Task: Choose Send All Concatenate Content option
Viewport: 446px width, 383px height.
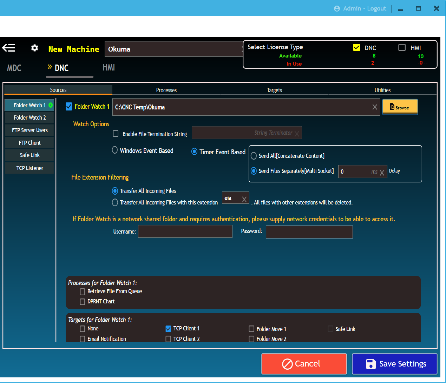Action: [x=254, y=156]
